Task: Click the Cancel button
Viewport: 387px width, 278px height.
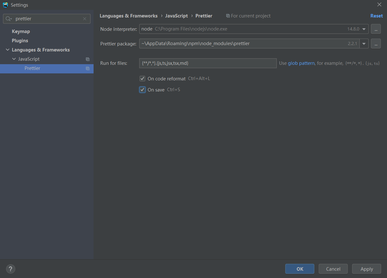Action: 333,269
